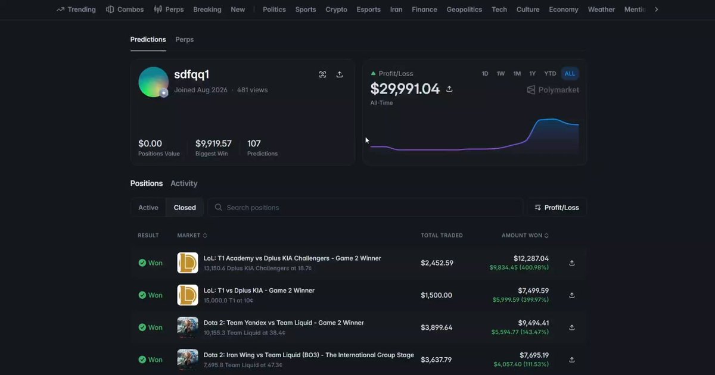The image size is (715, 375).
Task: Click LoL icon for T1 vs Dplus KIA
Action: (x=188, y=295)
